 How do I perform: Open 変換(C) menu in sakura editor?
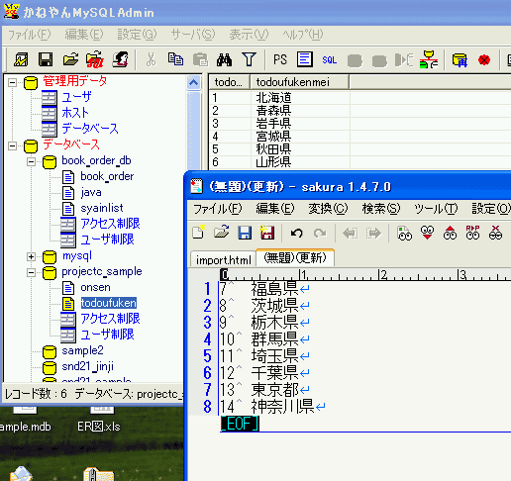tap(328, 209)
